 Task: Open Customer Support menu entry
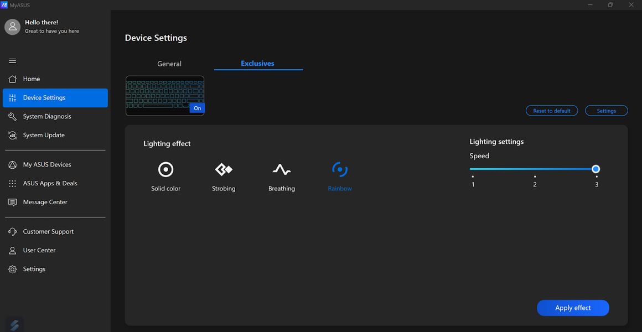pos(55,232)
